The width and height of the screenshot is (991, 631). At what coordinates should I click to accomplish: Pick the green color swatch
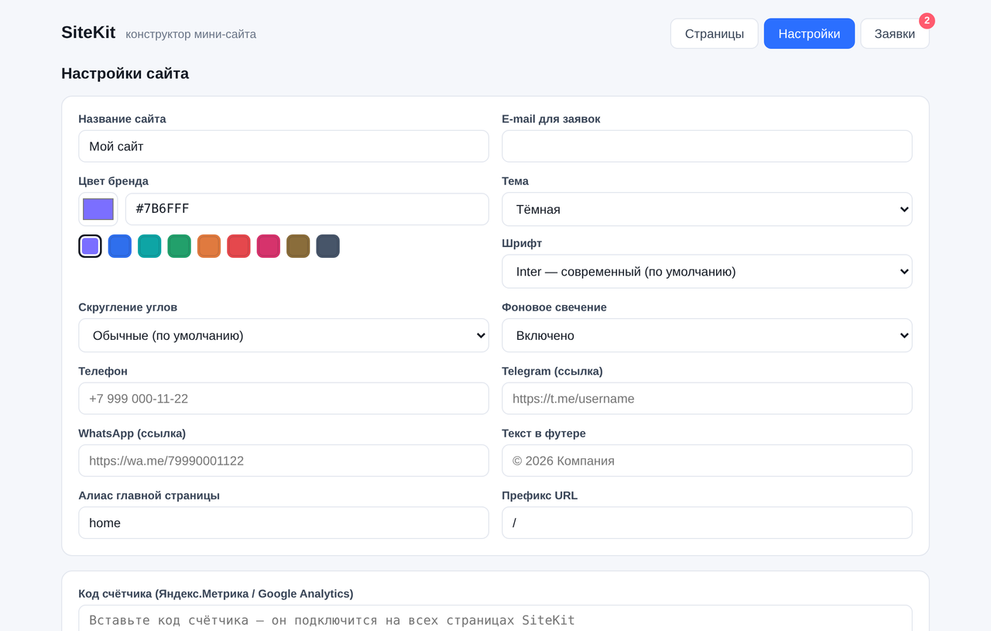point(180,246)
